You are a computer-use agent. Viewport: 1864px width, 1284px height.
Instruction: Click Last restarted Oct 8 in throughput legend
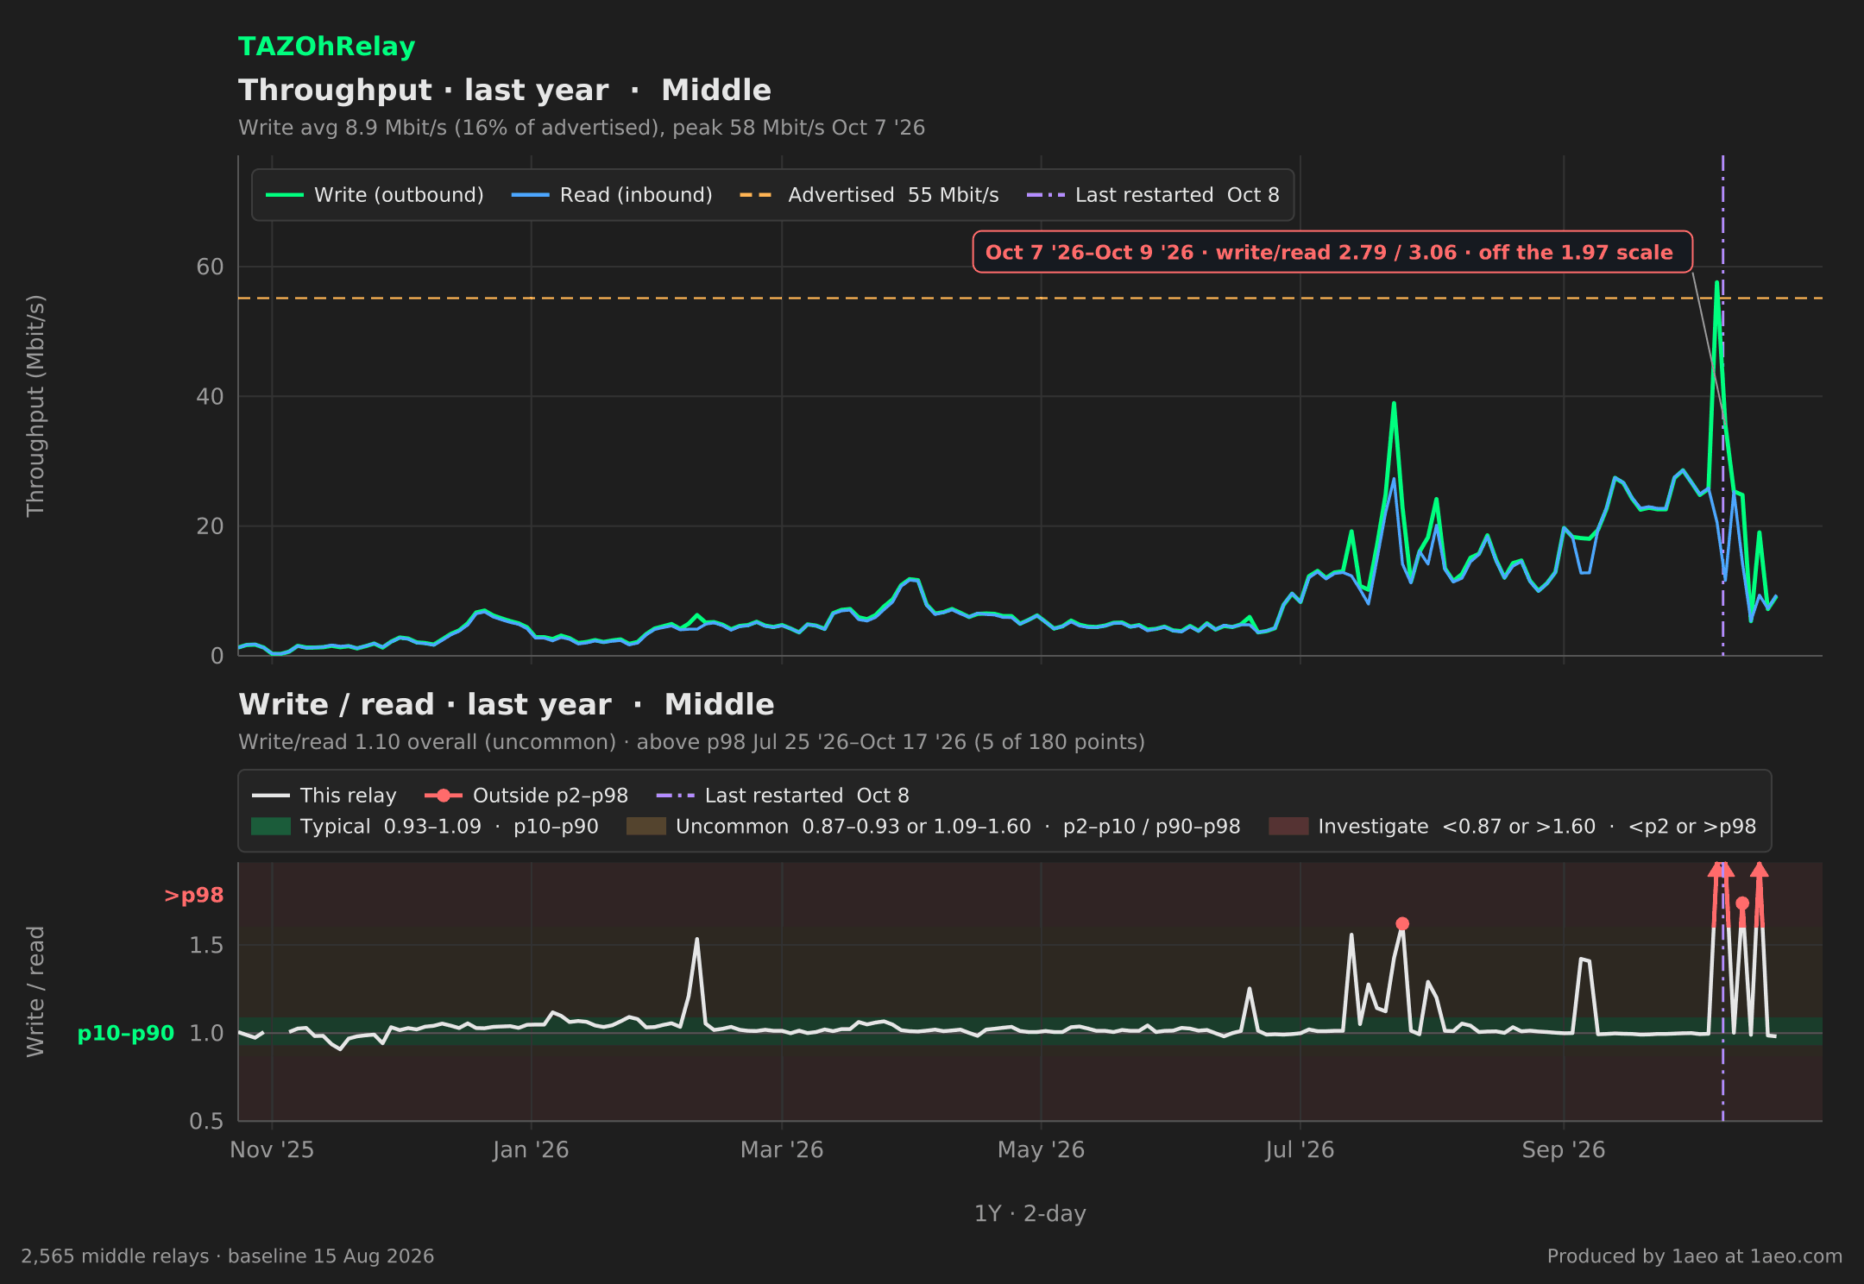pos(1153,195)
